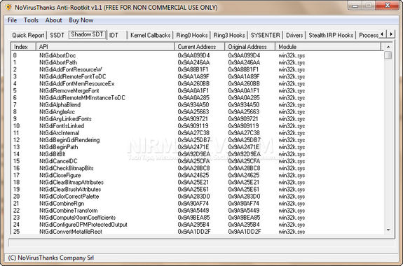Select the NtGdiFontIsLinked row
This screenshot has width=403, height=266.
(x=197, y=126)
